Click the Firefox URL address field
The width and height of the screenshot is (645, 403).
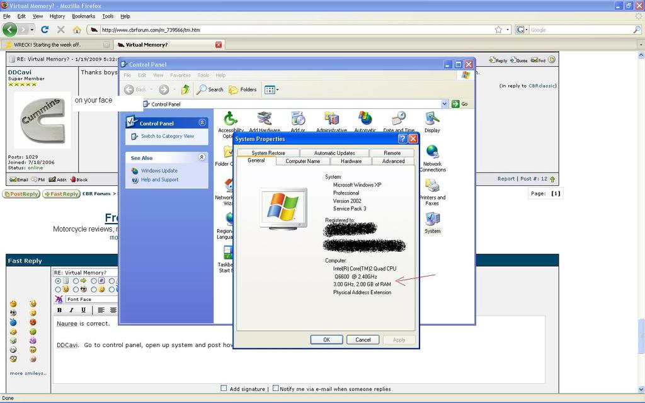pos(296,30)
